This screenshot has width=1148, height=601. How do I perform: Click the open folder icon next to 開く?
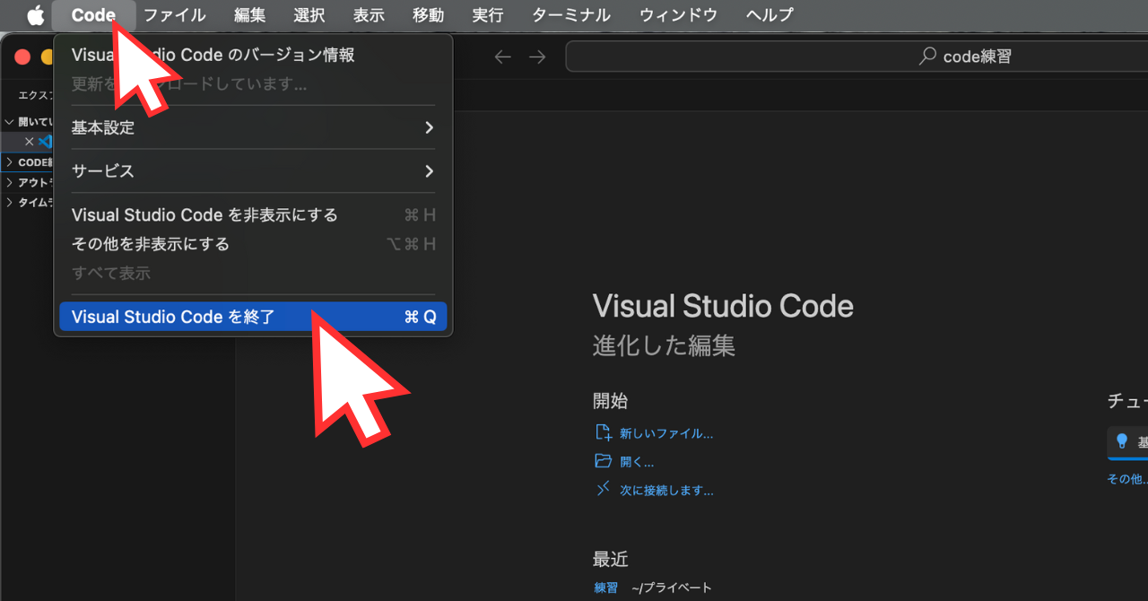(x=604, y=460)
